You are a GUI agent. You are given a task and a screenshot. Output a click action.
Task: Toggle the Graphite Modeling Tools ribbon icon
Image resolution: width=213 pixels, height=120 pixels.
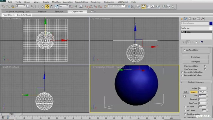pyautogui.click(x=143, y=6)
